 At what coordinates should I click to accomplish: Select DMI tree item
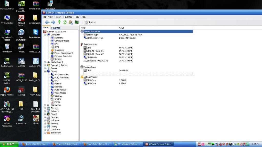(x=56, y=44)
